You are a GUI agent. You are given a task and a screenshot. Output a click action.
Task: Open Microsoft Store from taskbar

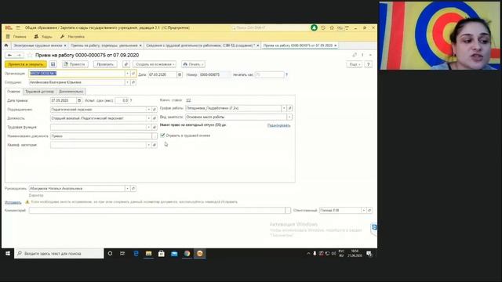click(162, 254)
